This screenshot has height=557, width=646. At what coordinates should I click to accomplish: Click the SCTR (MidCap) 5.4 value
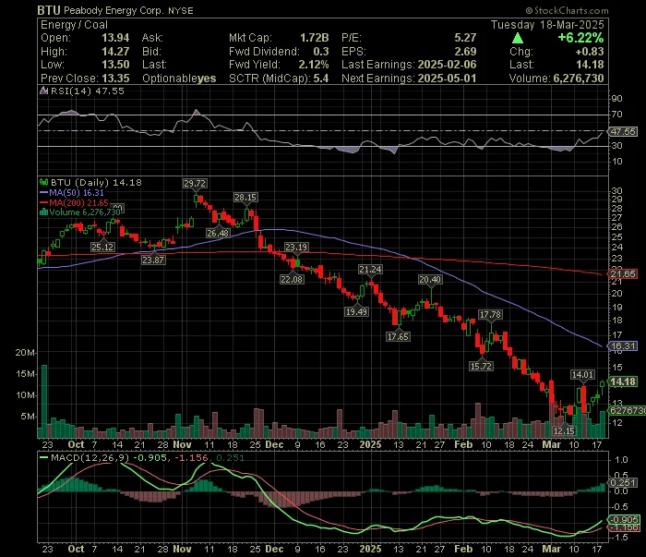[321, 79]
